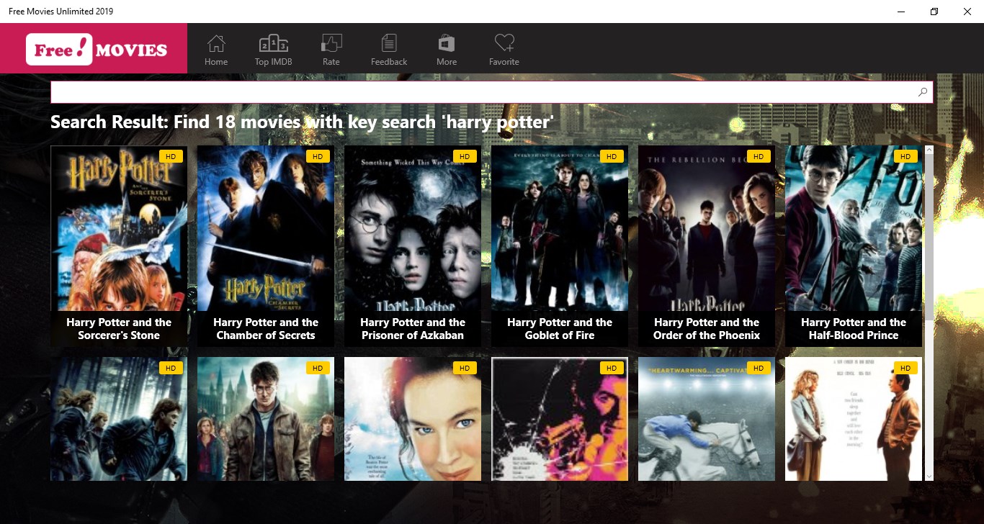Viewport: 984px width, 524px height.
Task: Click the Free! MOVIES logo
Action: click(x=97, y=49)
